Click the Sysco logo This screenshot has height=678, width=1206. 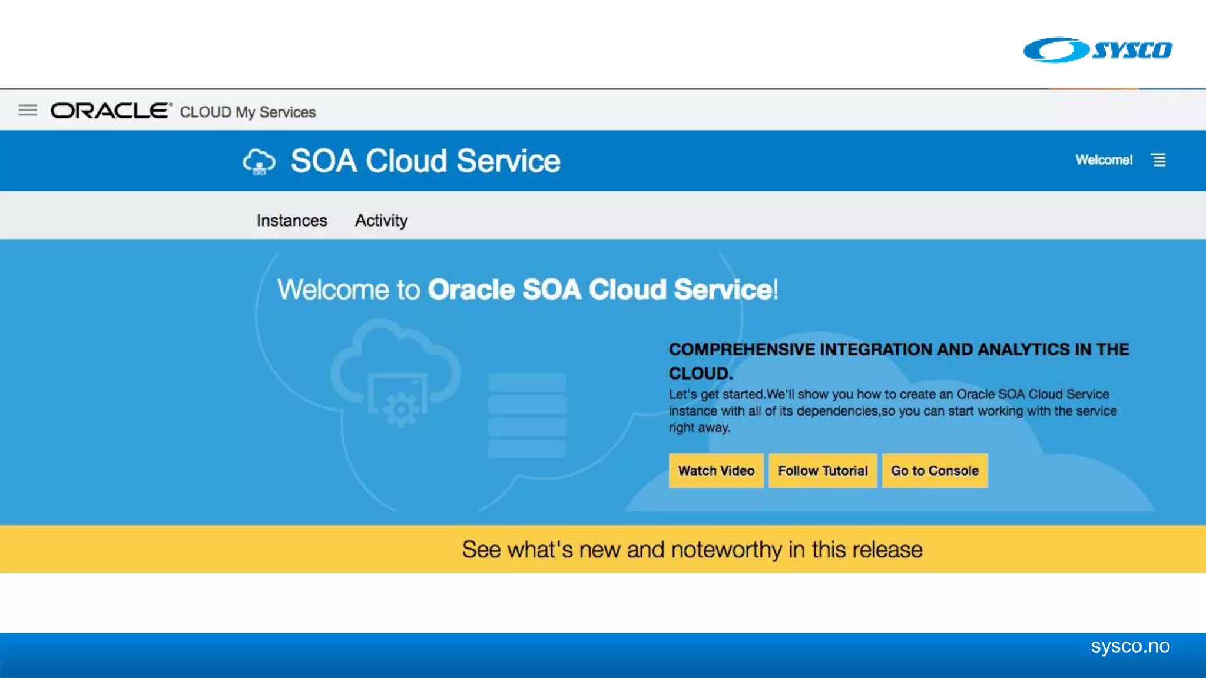click(1098, 50)
